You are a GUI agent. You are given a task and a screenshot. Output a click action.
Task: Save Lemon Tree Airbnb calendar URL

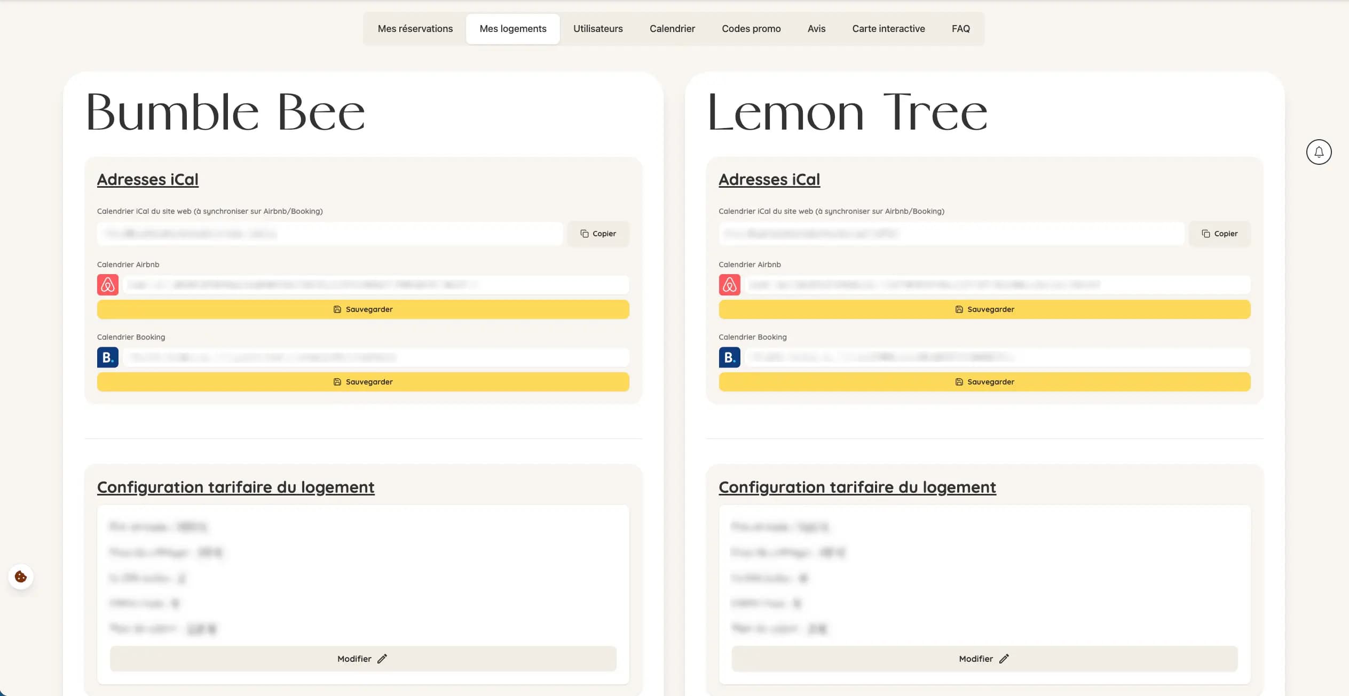[x=984, y=309]
